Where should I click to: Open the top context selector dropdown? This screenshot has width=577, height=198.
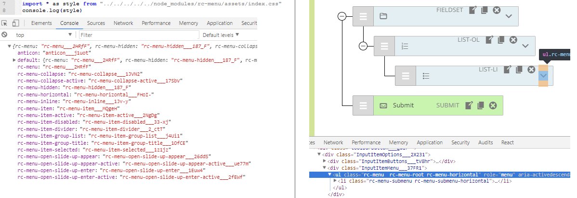coord(43,35)
